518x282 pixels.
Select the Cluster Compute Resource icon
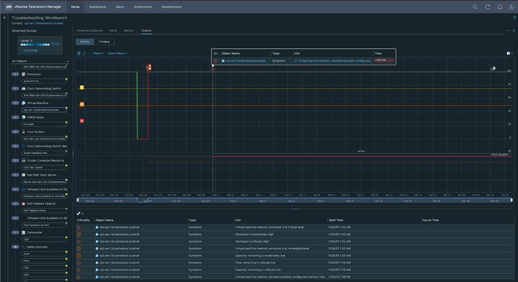click(x=23, y=160)
